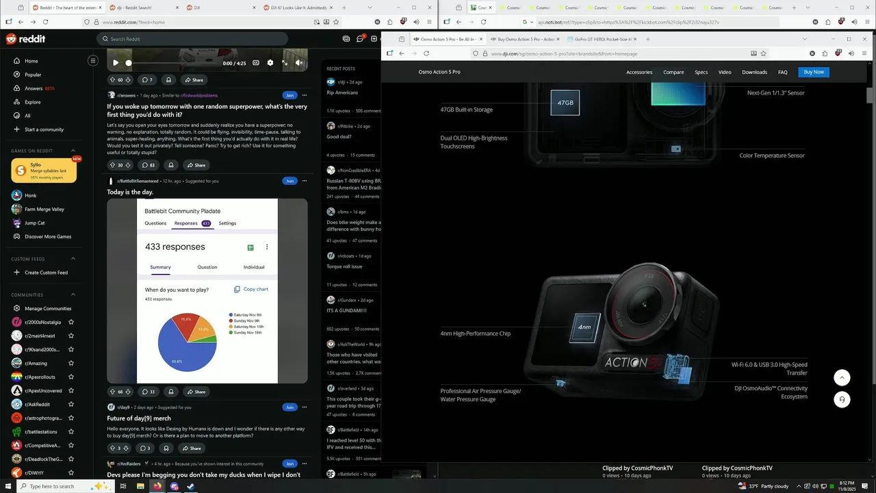Favorite r/2000sNostalgia with the star
This screenshot has width=876, height=493.
[x=71, y=322]
